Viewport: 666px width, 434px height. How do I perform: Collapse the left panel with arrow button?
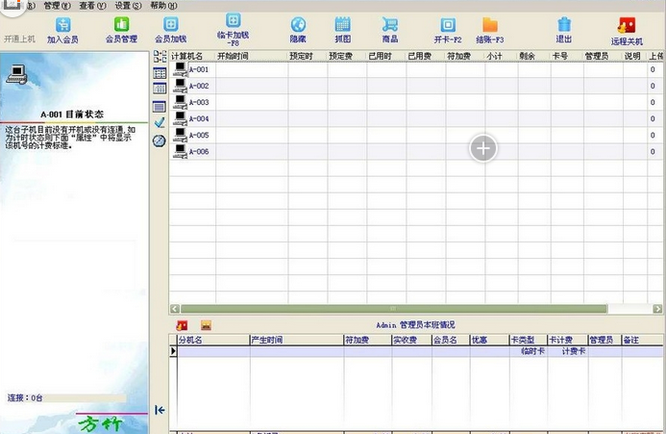click(x=160, y=410)
